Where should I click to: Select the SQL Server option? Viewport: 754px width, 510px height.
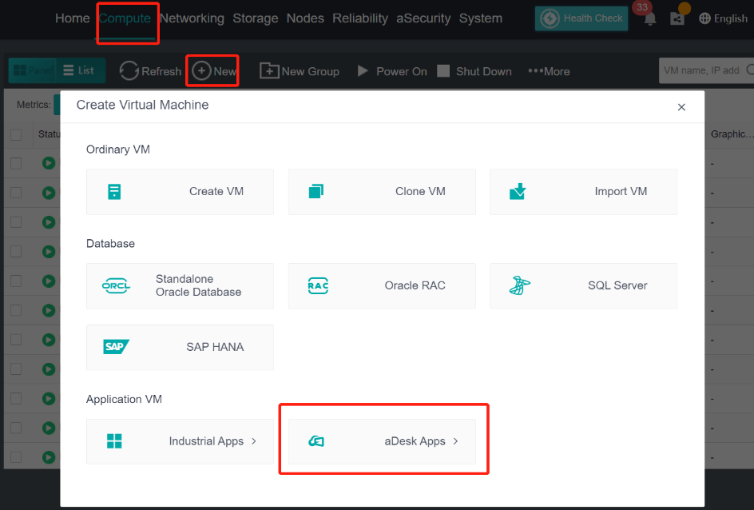tap(583, 286)
